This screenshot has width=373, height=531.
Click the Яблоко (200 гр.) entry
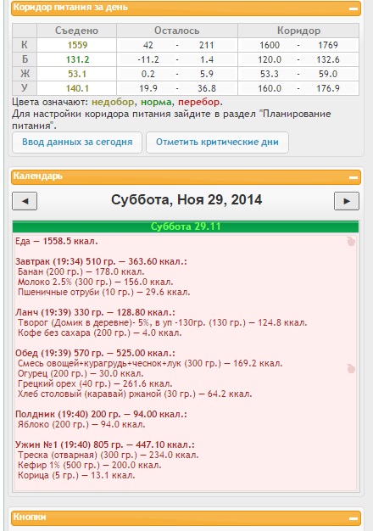pyautogui.click(x=81, y=425)
